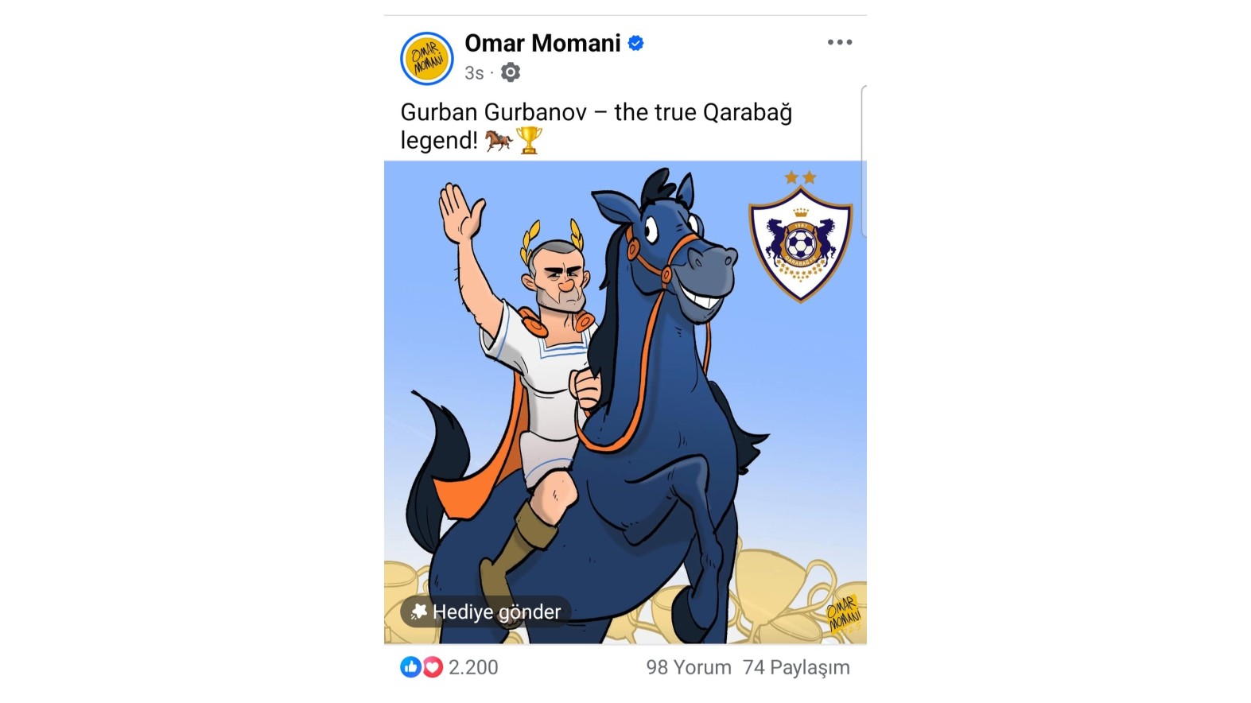
Task: Click the scrollbar beside the post
Action: pos(864,161)
